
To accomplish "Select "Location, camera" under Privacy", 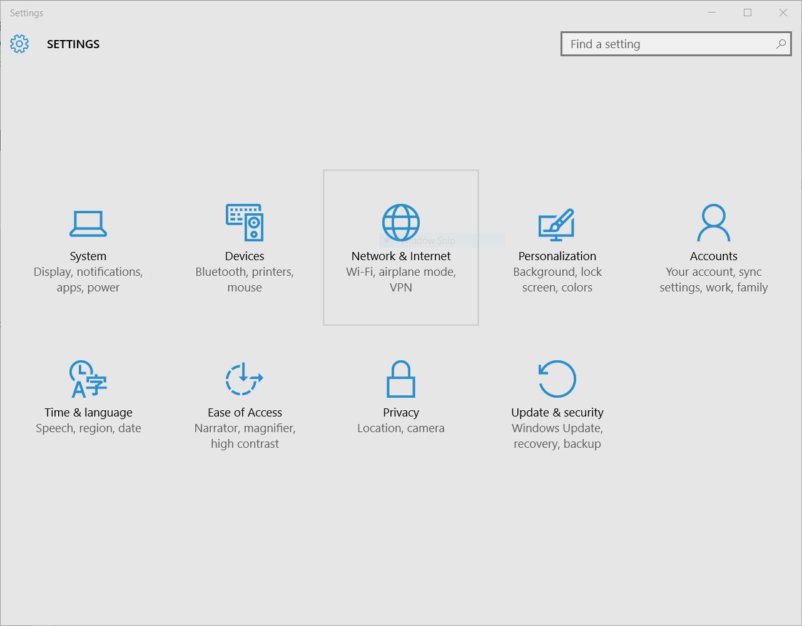I will click(x=400, y=428).
